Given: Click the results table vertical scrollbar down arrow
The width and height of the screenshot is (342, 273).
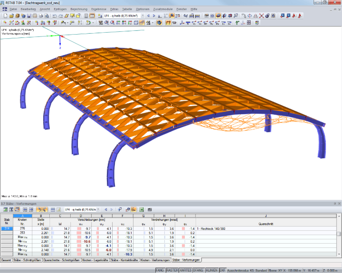Looking at the screenshot, I should 339,254.
